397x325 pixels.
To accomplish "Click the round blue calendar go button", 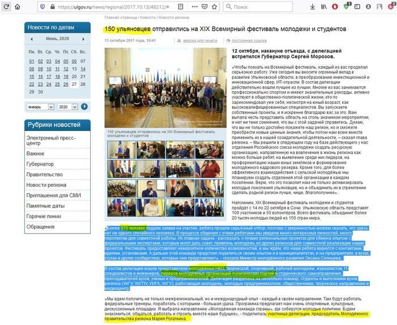I will (85, 106).
